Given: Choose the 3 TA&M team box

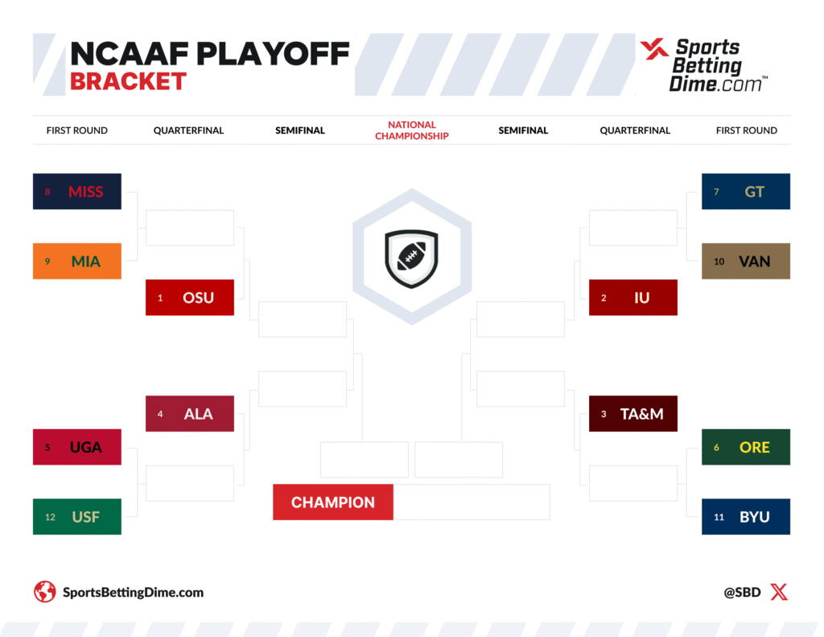Looking at the screenshot, I should click(x=633, y=414).
